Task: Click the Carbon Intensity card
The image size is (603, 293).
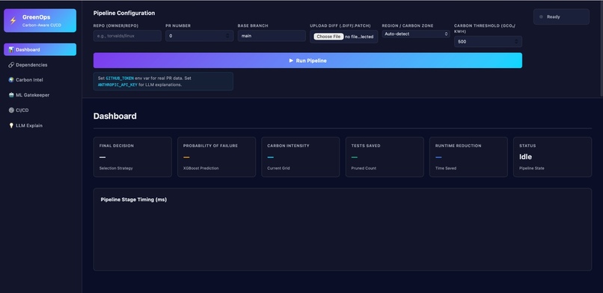Action: click(x=300, y=157)
